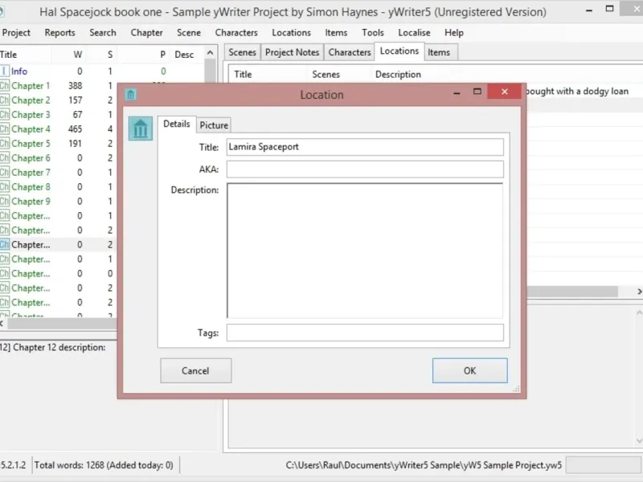Click the Title field containing Lamira Spaceport
Screen dimensions: 643x482
(x=365, y=147)
